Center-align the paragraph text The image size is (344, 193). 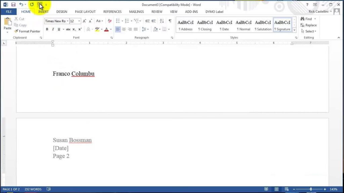click(x=124, y=29)
